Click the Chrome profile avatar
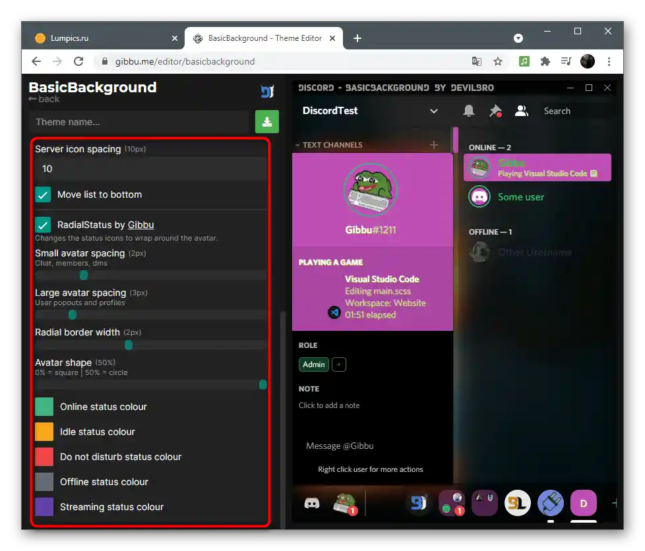Image resolution: width=645 pixels, height=551 pixels. (x=588, y=61)
